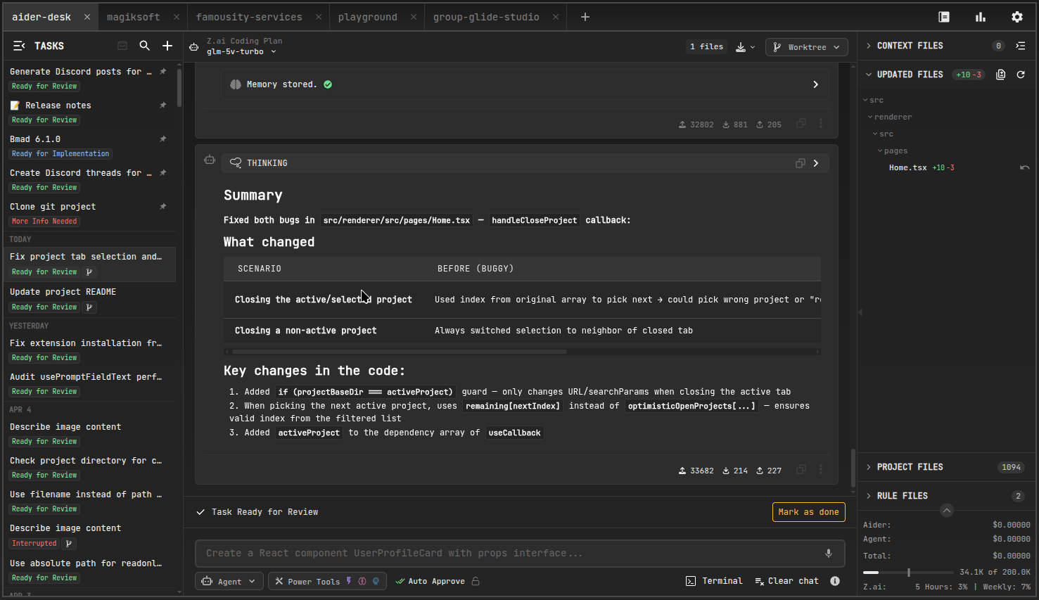
Task: Create a new task with the plus icon
Action: click(167, 46)
